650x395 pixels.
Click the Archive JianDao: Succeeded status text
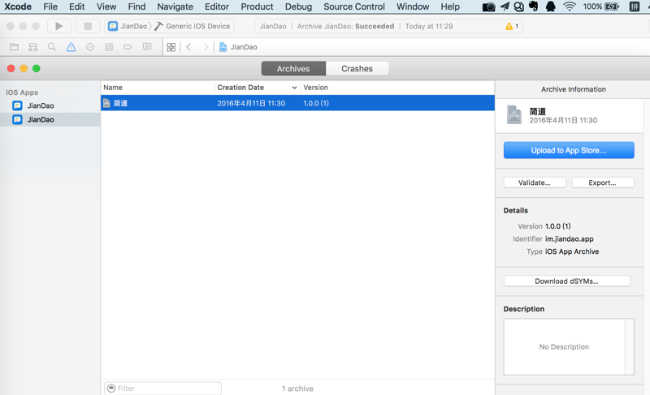click(346, 26)
